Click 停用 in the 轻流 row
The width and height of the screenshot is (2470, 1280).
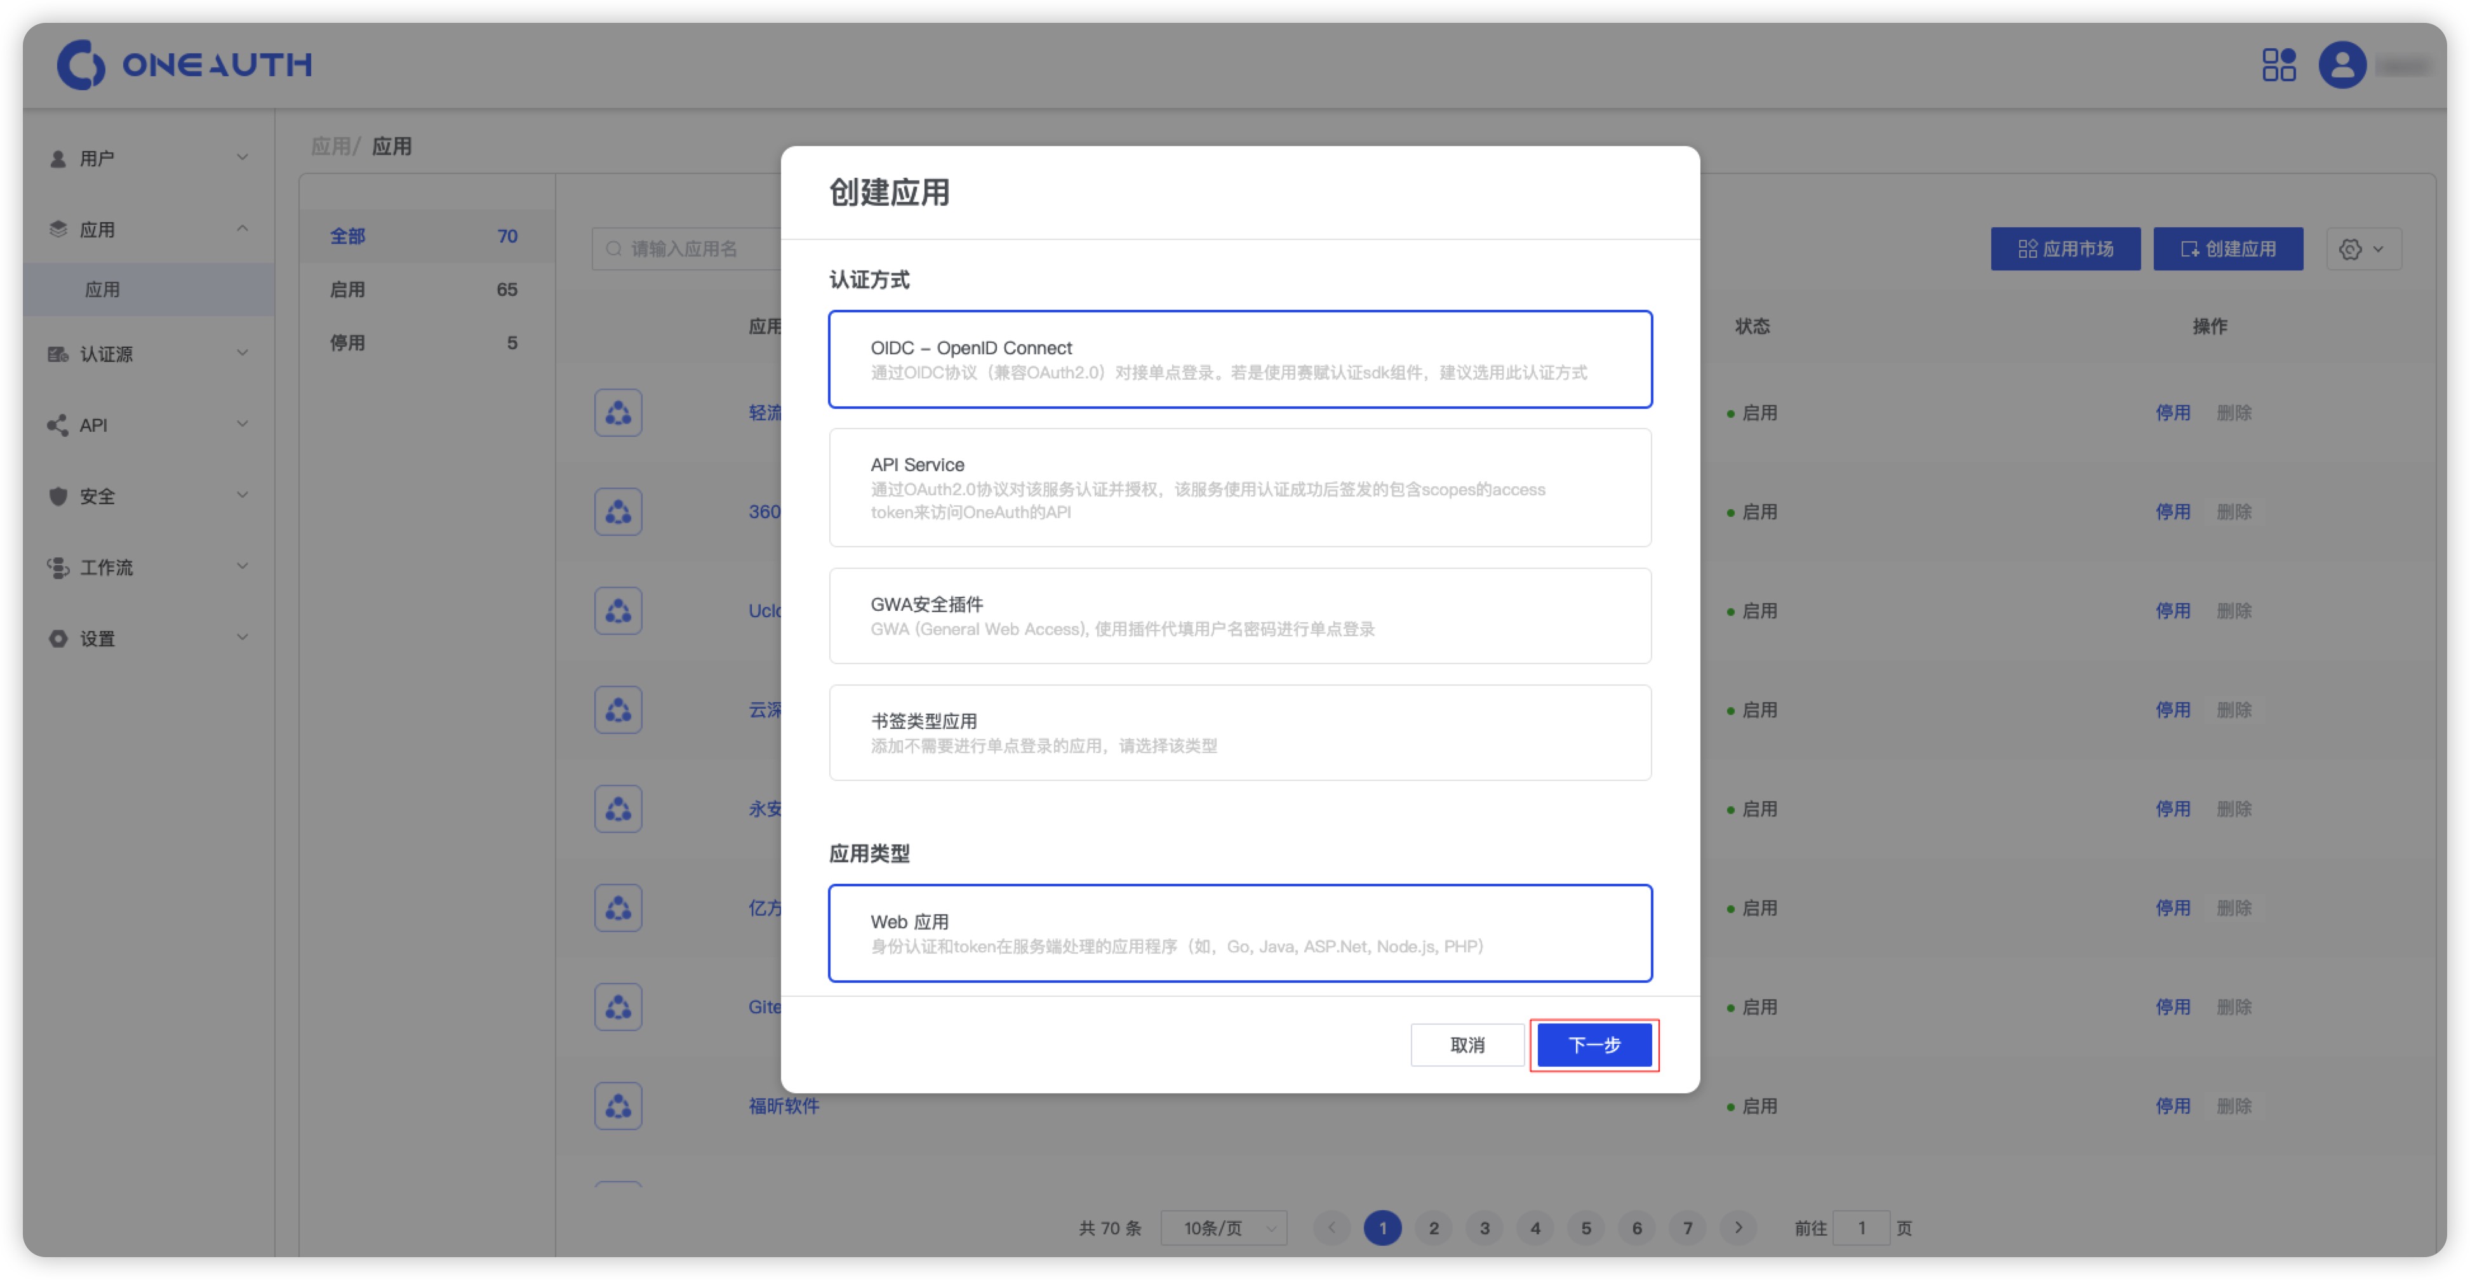[2173, 412]
